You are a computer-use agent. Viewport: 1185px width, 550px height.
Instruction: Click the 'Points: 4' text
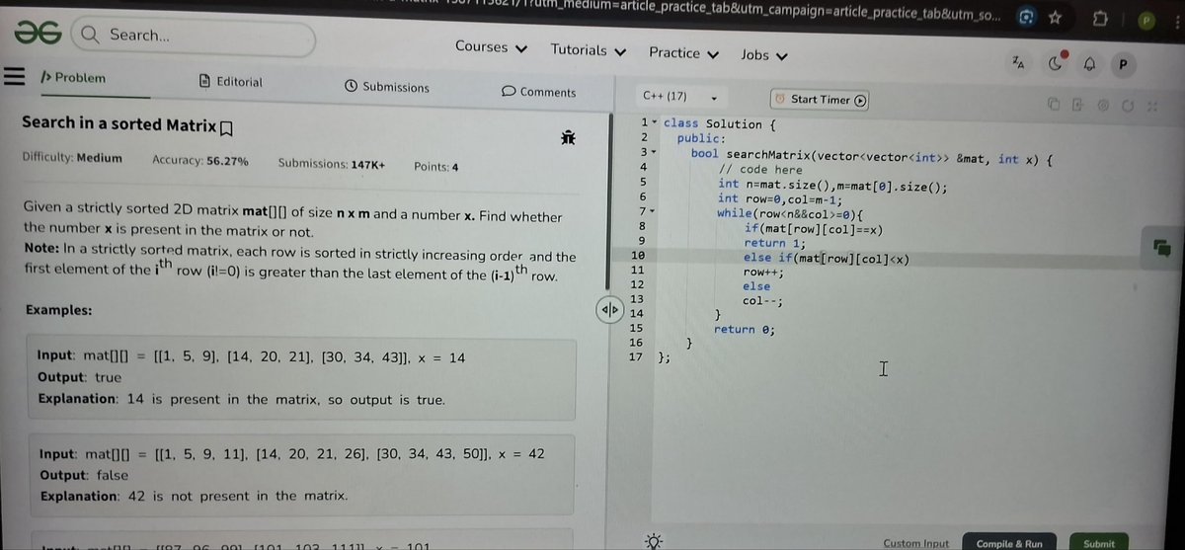(435, 167)
